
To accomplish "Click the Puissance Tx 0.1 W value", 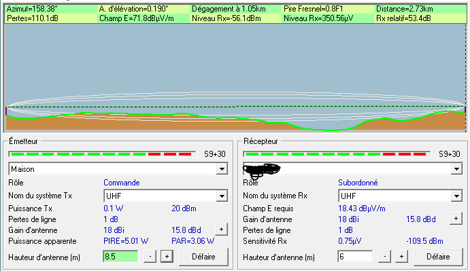I will point(114,209).
